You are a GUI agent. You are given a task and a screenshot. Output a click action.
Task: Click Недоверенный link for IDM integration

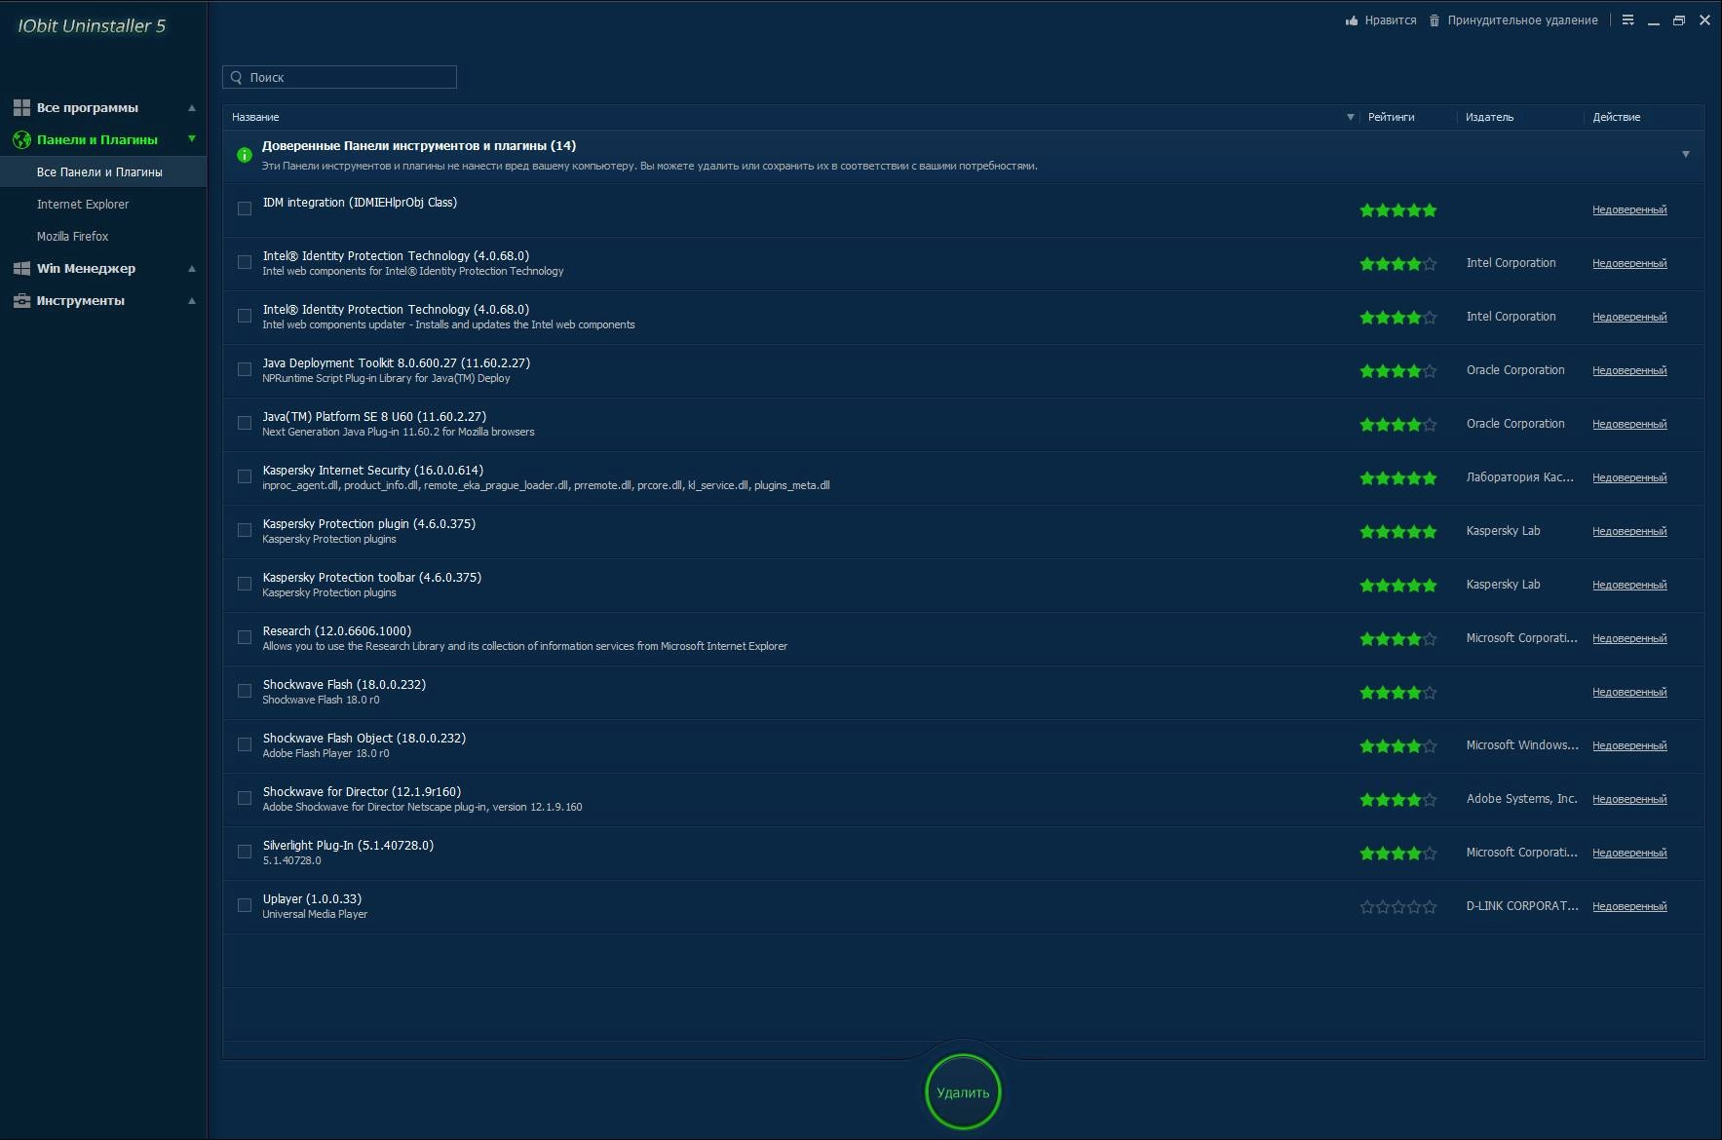[x=1629, y=209]
